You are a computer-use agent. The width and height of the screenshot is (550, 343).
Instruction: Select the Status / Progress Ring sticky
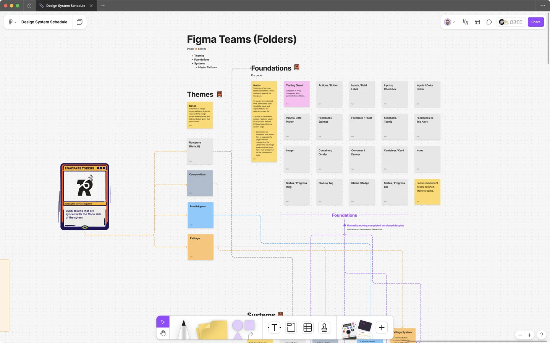pyautogui.click(x=297, y=192)
